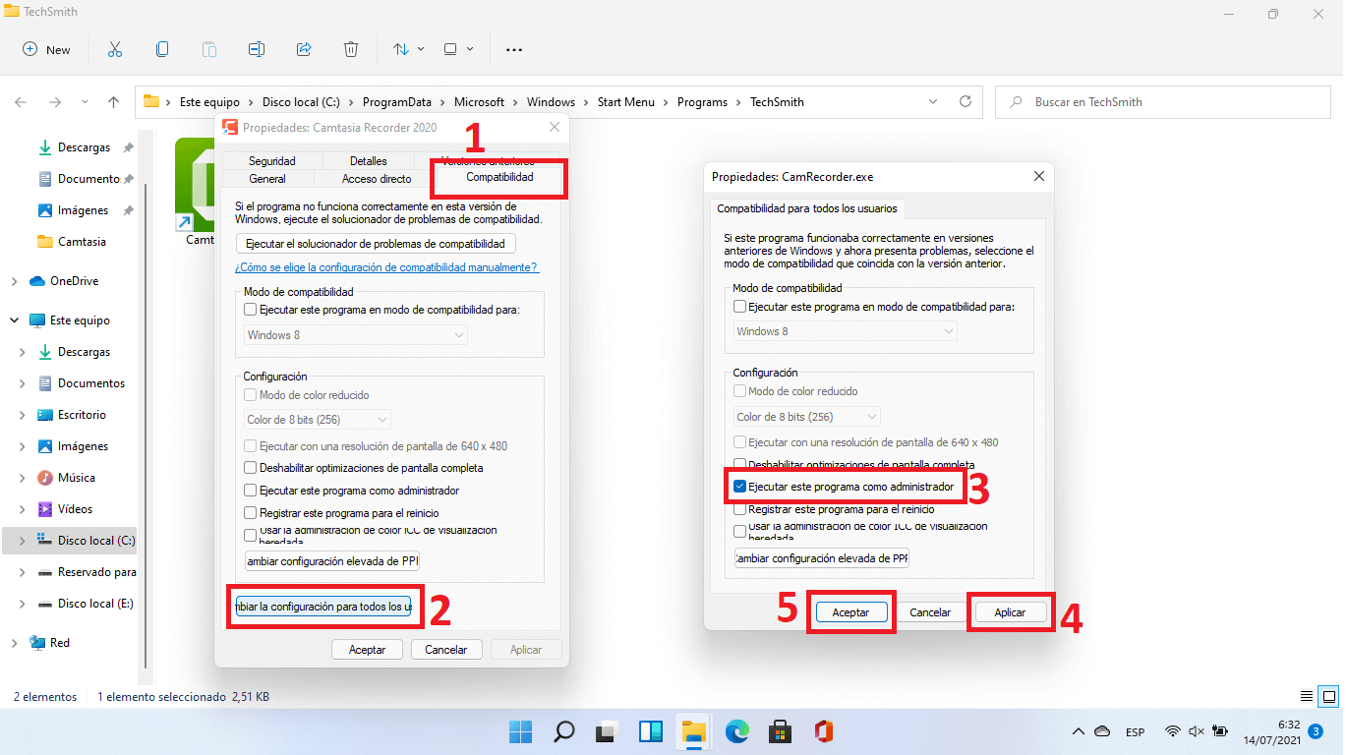Switch to the Compatibilidad tab
This screenshot has width=1347, height=755.
(x=499, y=178)
